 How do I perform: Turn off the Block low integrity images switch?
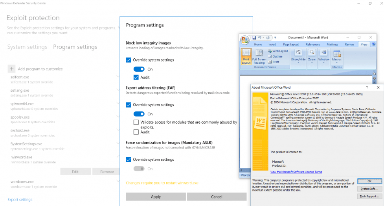(x=139, y=69)
